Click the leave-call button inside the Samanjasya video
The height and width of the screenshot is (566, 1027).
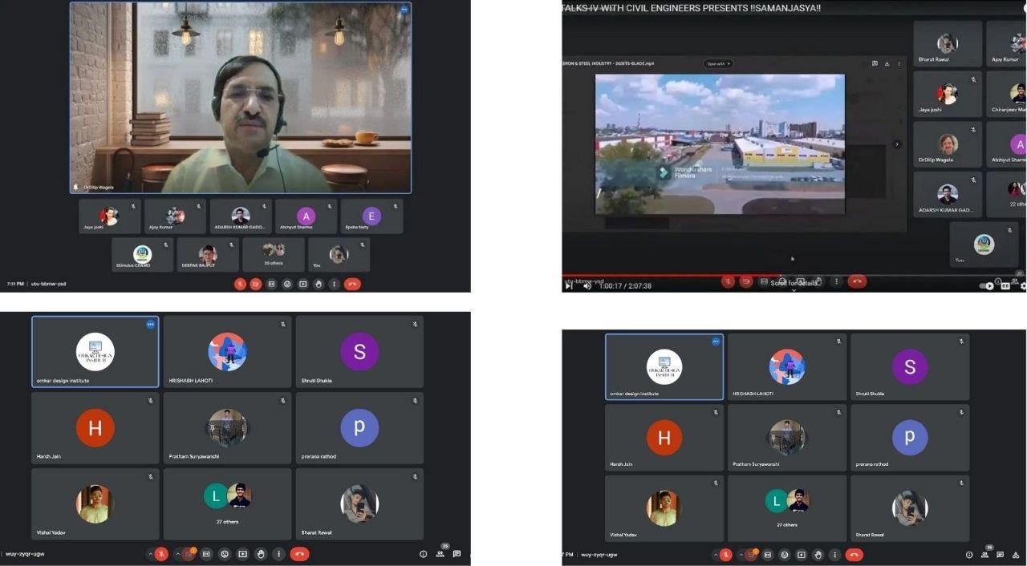pos(857,281)
